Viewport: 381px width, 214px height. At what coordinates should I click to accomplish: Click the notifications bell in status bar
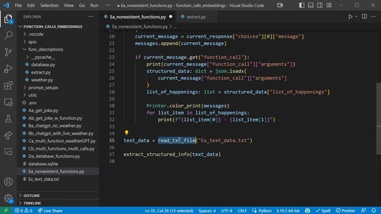(x=374, y=210)
